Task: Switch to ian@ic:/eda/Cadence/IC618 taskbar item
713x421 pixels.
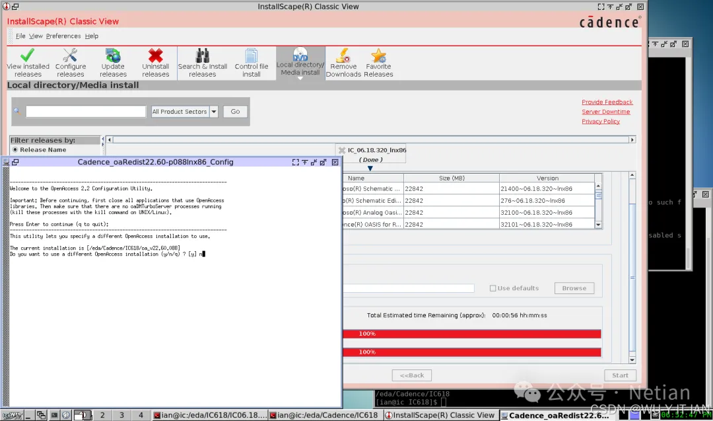Action: click(x=323, y=415)
